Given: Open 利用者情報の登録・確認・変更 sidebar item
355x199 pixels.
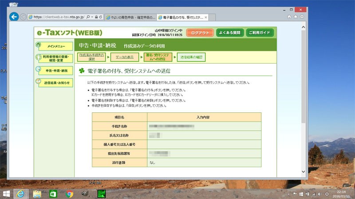Looking at the screenshot, I should pos(54,58).
